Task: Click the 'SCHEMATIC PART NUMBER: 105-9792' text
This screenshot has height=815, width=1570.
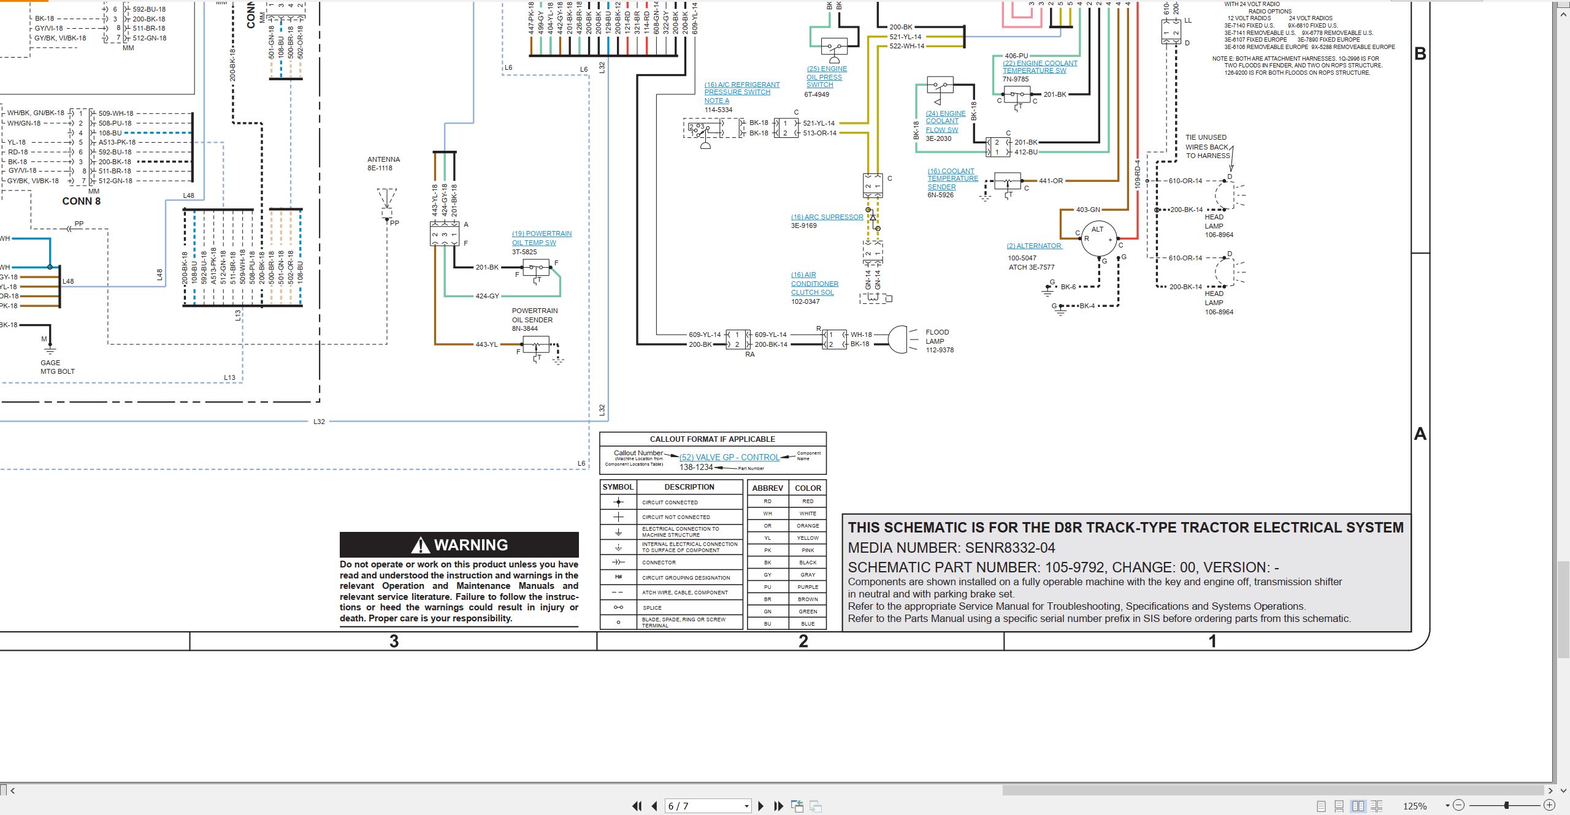Action: [x=978, y=567]
